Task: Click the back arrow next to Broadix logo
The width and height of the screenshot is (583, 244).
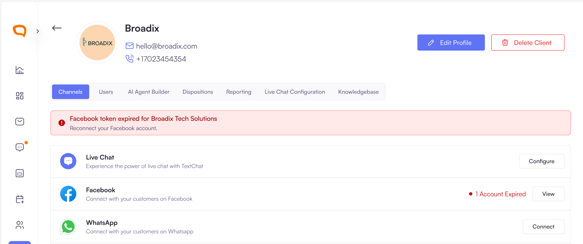Action: [57, 28]
